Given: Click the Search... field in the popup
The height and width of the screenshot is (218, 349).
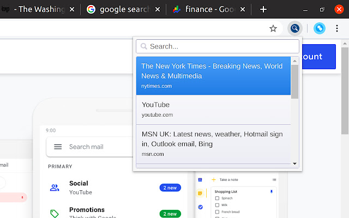Looking at the screenshot, I should 221,46.
